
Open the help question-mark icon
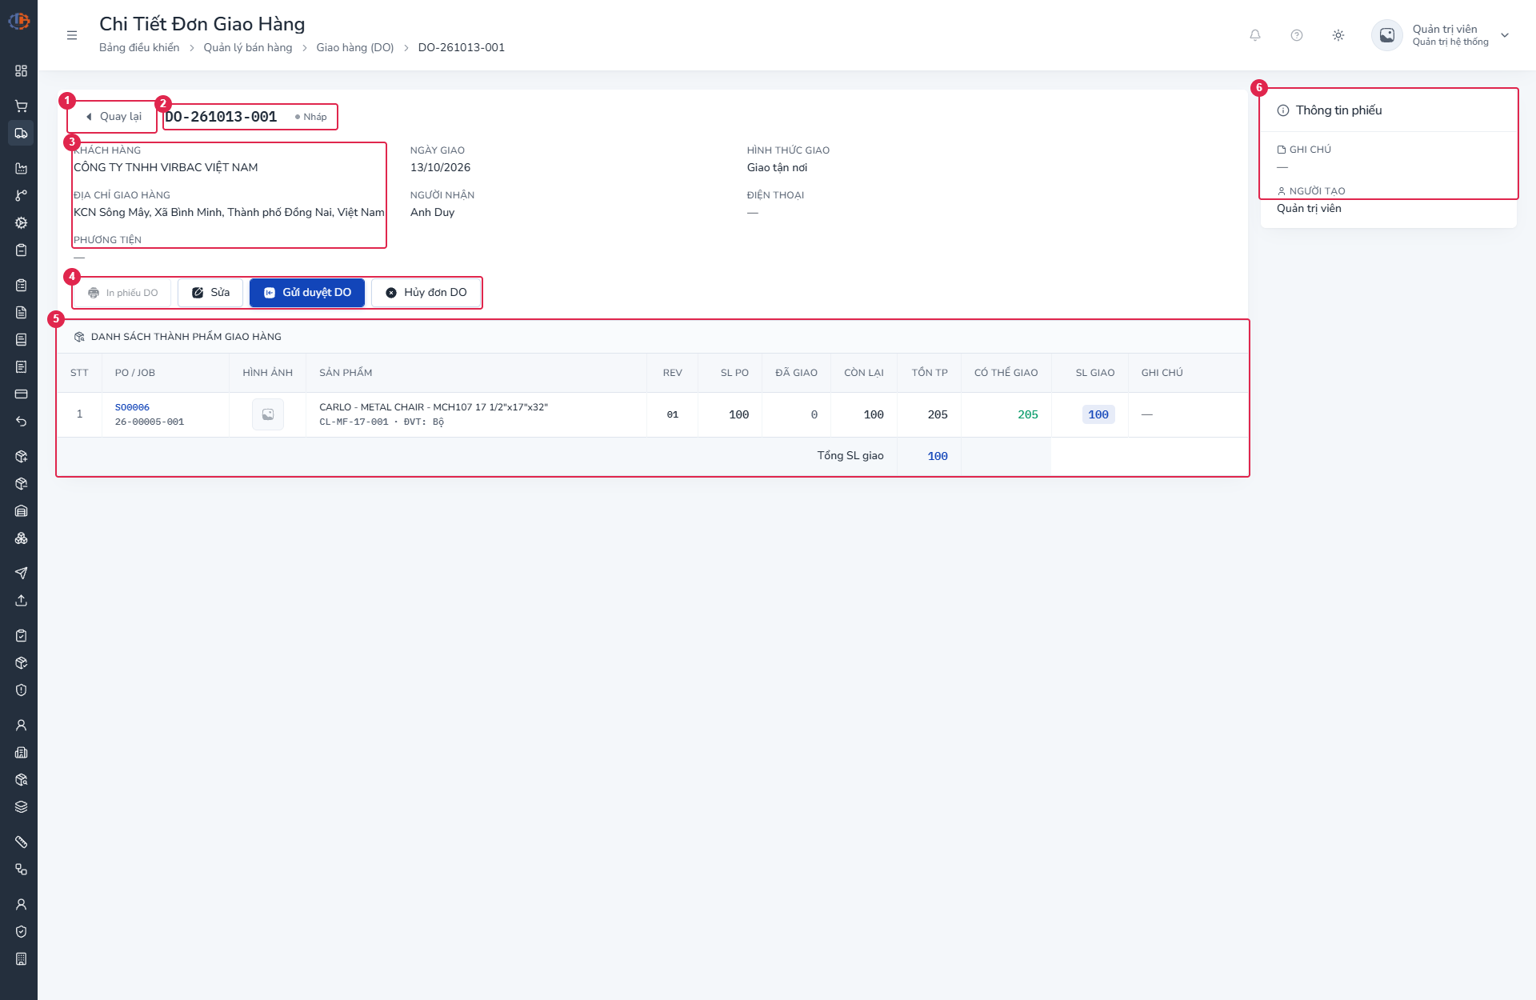[x=1297, y=35]
